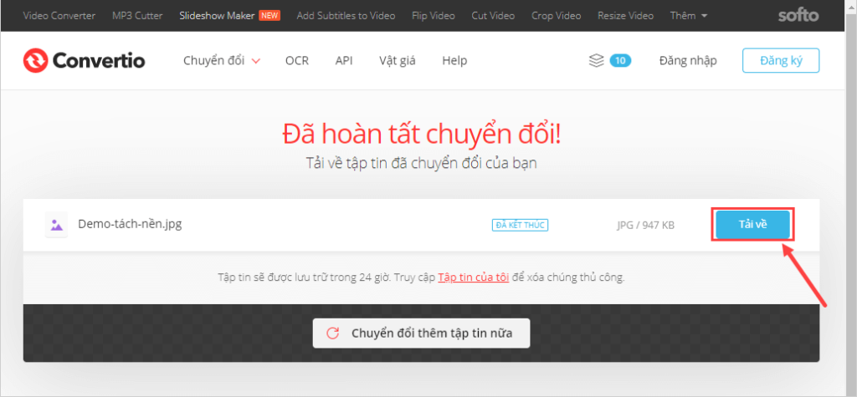857x397 pixels.
Task: Open the OCR menu item
Action: coord(297,60)
